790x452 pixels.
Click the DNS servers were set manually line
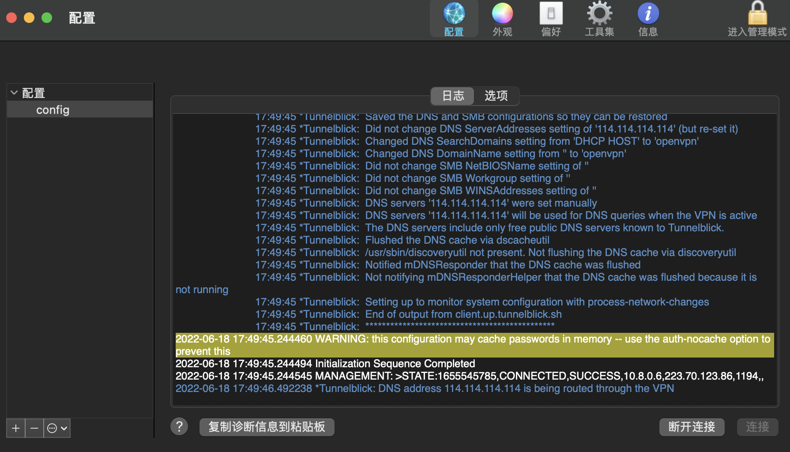[426, 203]
